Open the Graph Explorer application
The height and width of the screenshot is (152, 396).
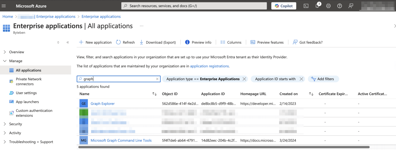coord(102,103)
